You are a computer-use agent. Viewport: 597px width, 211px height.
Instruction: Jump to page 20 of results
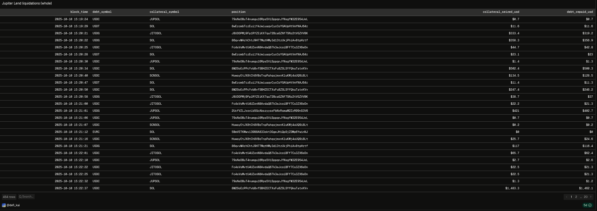tap(586, 197)
